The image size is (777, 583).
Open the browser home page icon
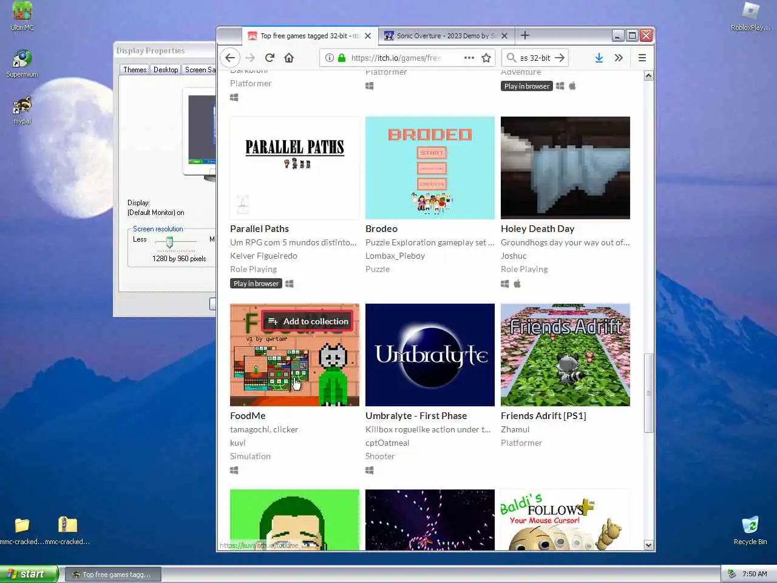point(289,58)
